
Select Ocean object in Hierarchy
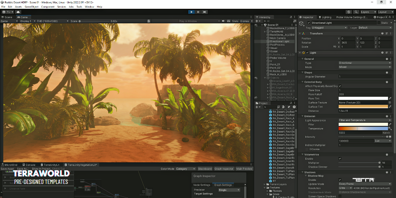point(274,51)
